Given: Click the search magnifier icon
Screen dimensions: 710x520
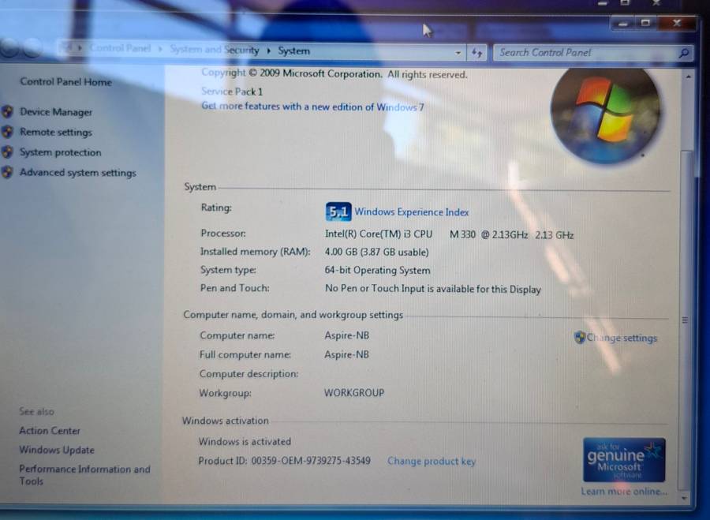Looking at the screenshot, I should (683, 53).
